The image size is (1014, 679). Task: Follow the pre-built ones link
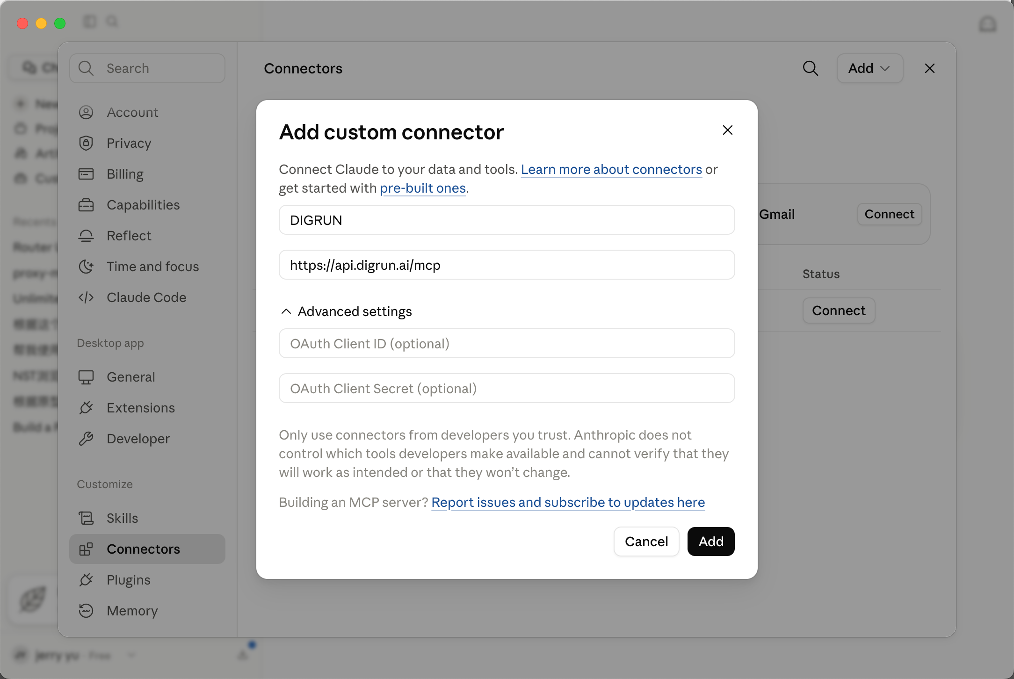coord(423,188)
